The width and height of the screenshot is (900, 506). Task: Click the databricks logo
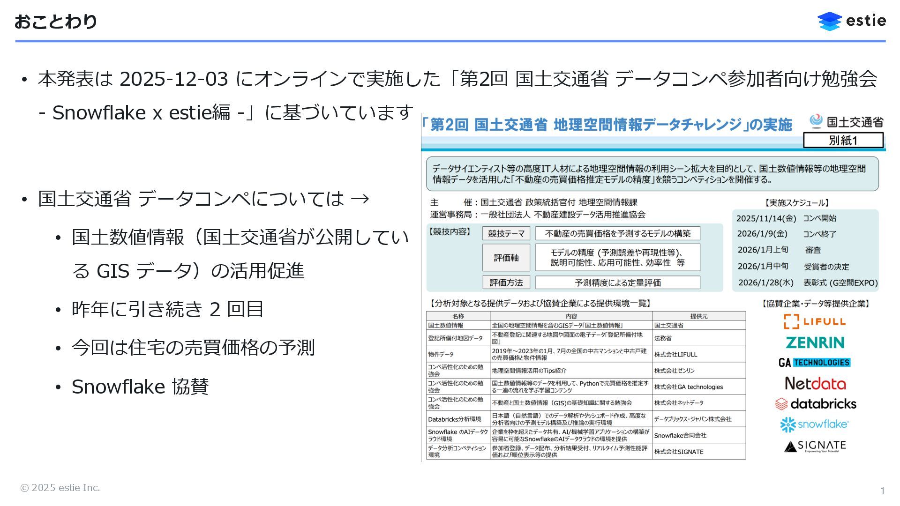(816, 404)
